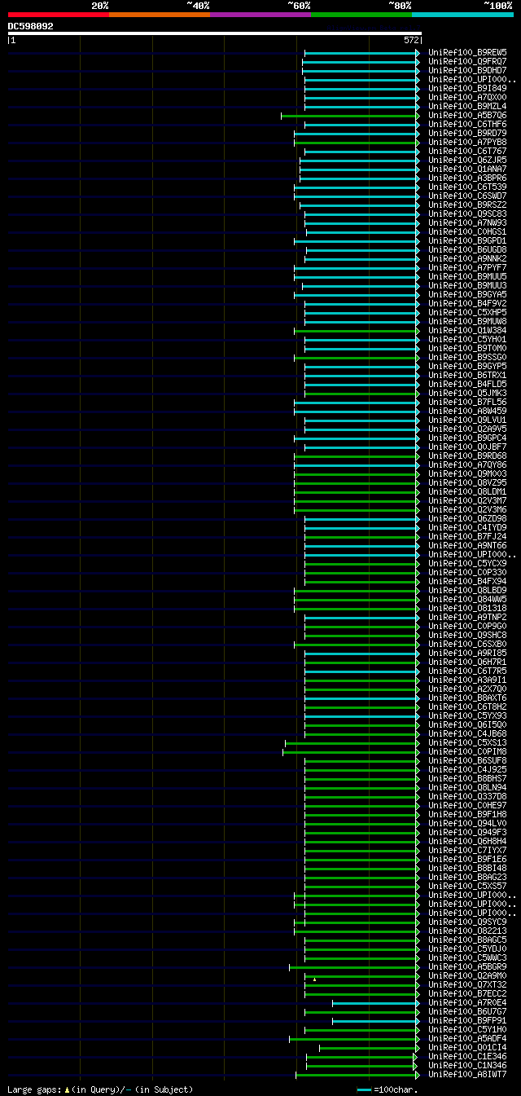This screenshot has width=521, height=1096.
Task: Open hit UniRef100_B9REW5
Action: tap(467, 52)
